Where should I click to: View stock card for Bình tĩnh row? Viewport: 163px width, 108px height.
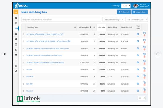point(138,77)
